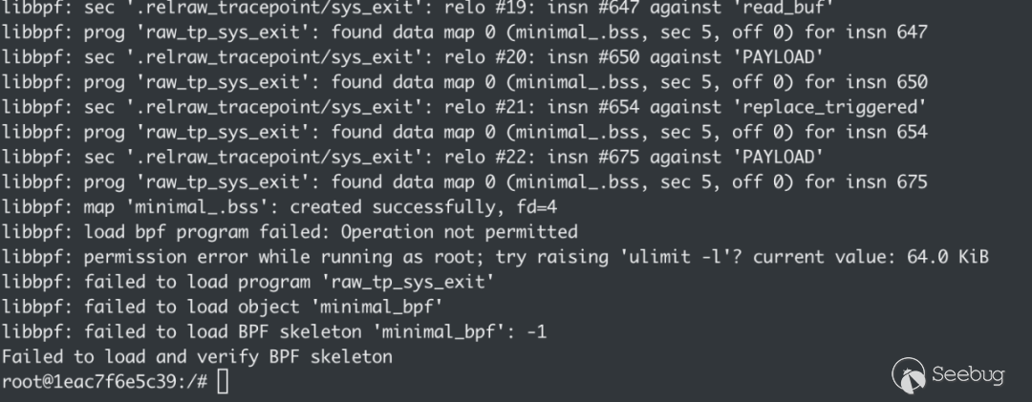Click the 'created successfully, fd=4' text
Screen dimensions: 1032x402
[423, 206]
